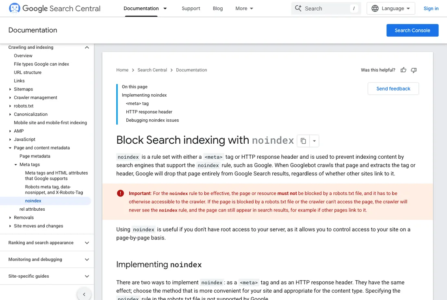Screen dimensions: 447x300
Task: Expand the Sitemaps tree item
Action: (x=10, y=89)
